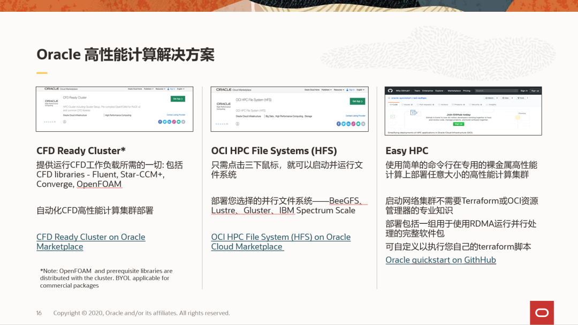The height and width of the screenshot is (325, 578).
Task: Click Facebook share icon in OCI HPC File System screenshot
Action: [x=339, y=124]
